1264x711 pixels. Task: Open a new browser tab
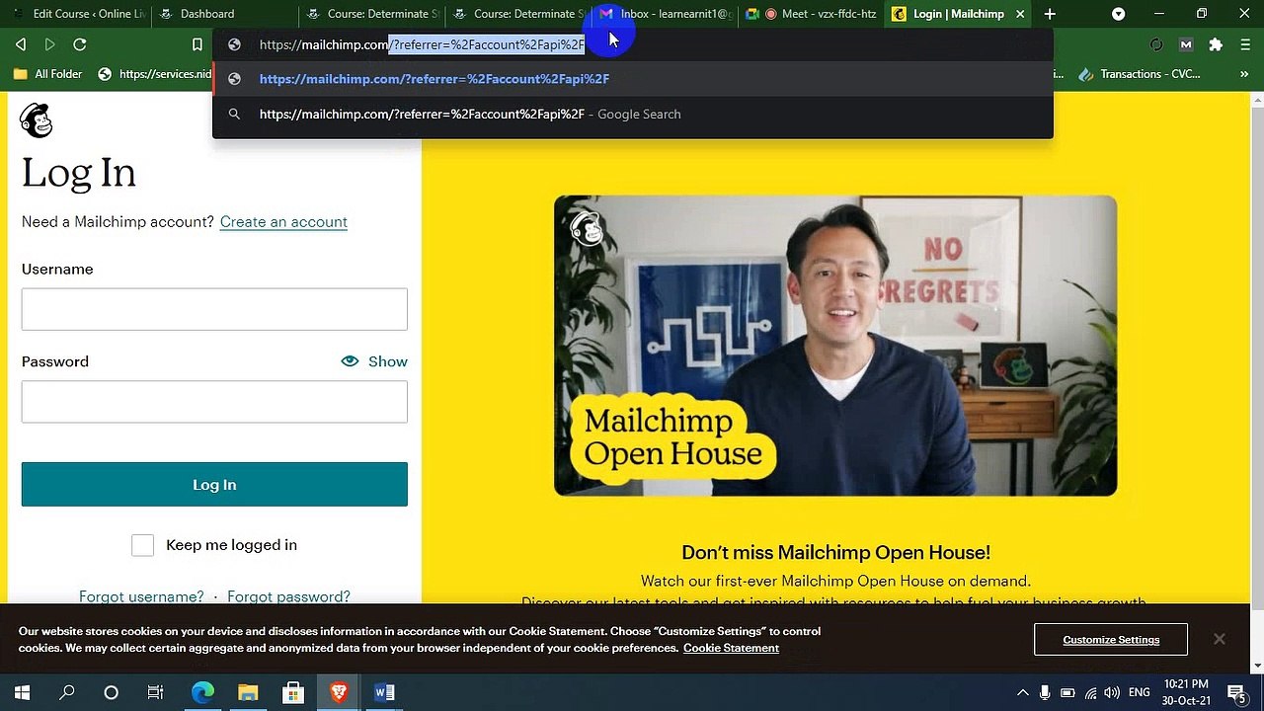click(1050, 14)
